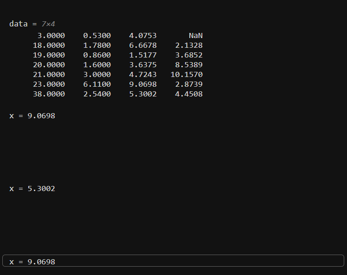
Task: Click the value 2.1328
Action: pos(189,45)
